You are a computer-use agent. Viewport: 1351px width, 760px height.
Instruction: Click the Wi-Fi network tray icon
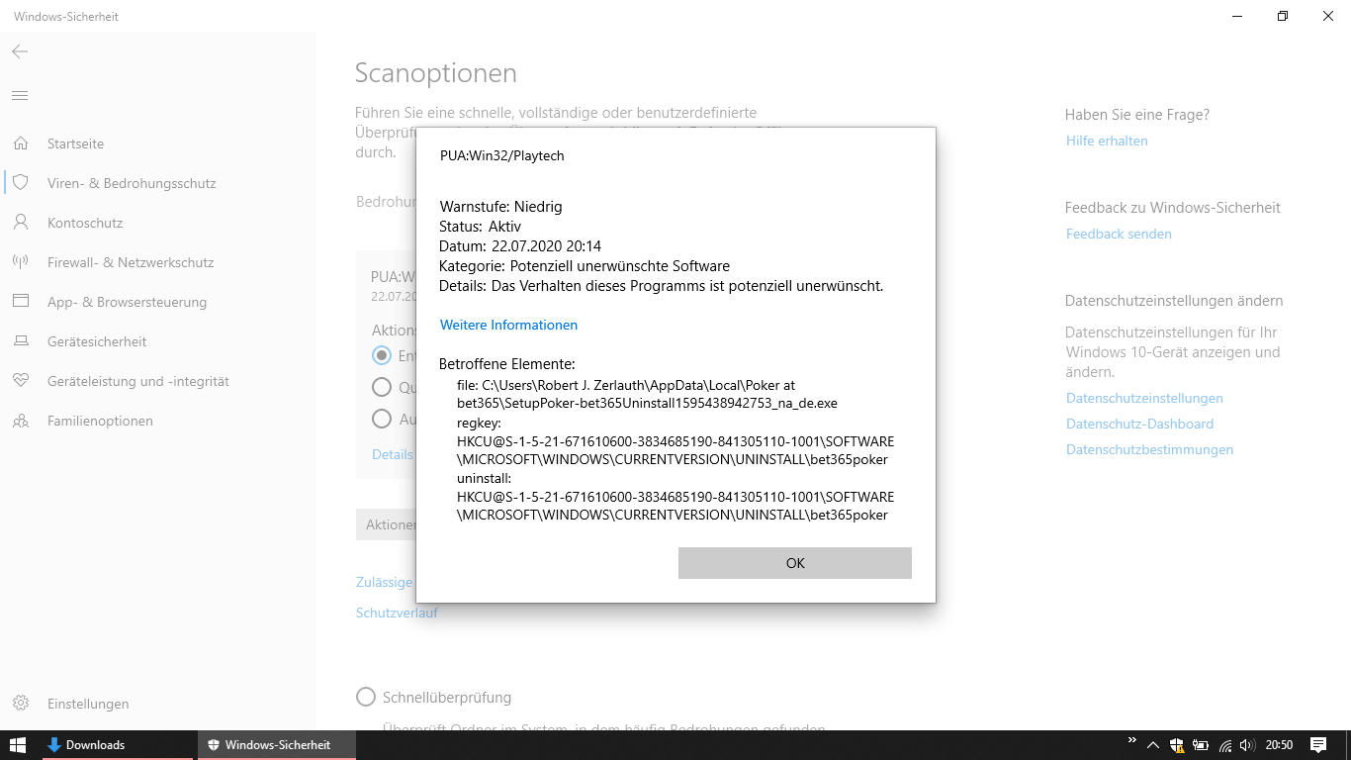pyautogui.click(x=1225, y=745)
